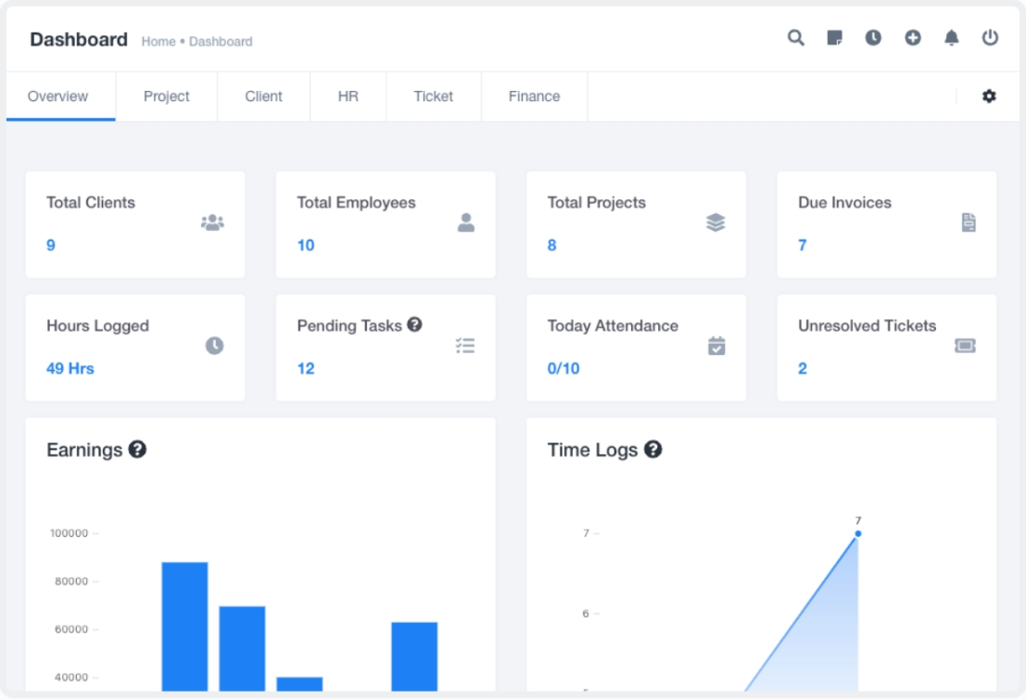This screenshot has height=700, width=1026.
Task: Click the help icon beside Pending Tasks
Action: click(414, 325)
